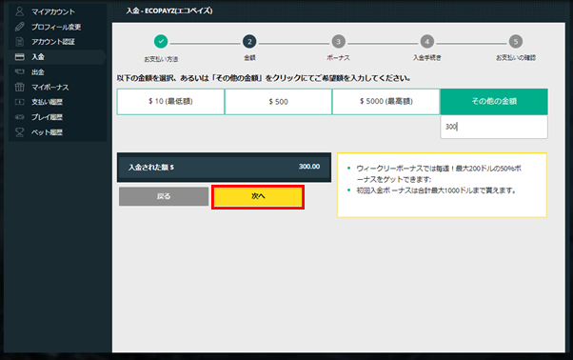The width and height of the screenshot is (573, 360).
Task: Select 入金 in the sidebar
Action: pos(57,57)
